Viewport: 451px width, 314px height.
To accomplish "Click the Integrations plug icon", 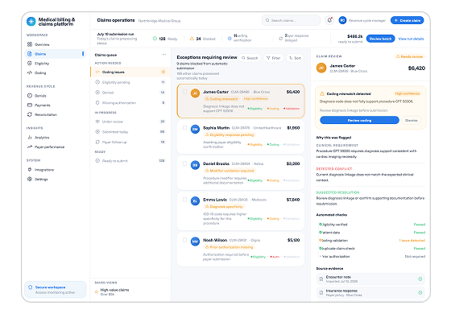I will click(x=30, y=170).
